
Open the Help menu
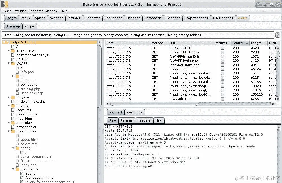pyautogui.click(x=64, y=11)
